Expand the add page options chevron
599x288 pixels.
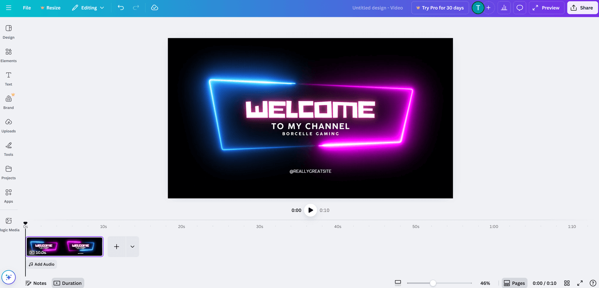point(132,247)
